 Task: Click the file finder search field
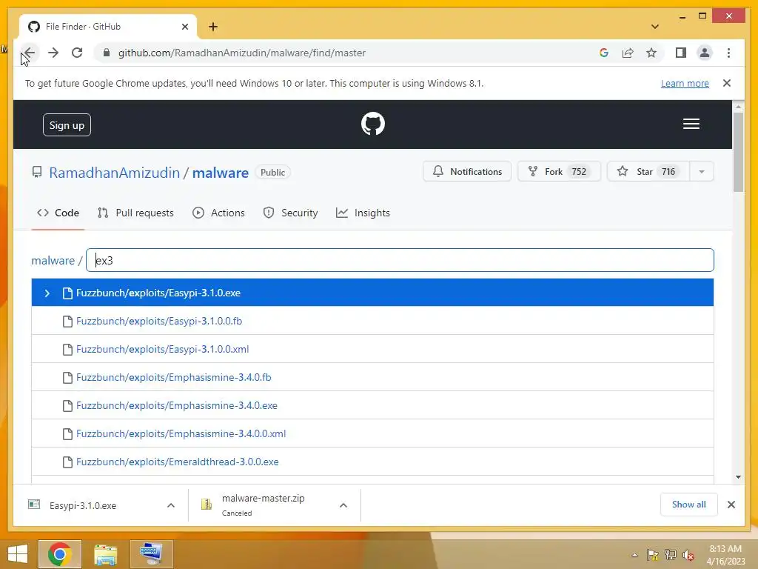coord(400,260)
